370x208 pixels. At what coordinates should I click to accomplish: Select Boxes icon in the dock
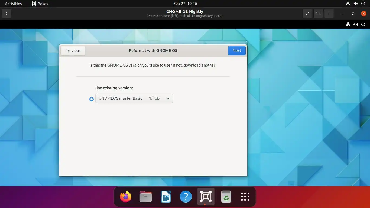(x=206, y=197)
